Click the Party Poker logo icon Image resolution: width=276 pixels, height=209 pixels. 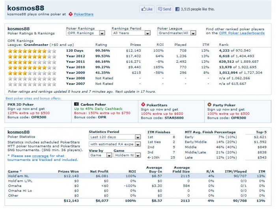209,104
